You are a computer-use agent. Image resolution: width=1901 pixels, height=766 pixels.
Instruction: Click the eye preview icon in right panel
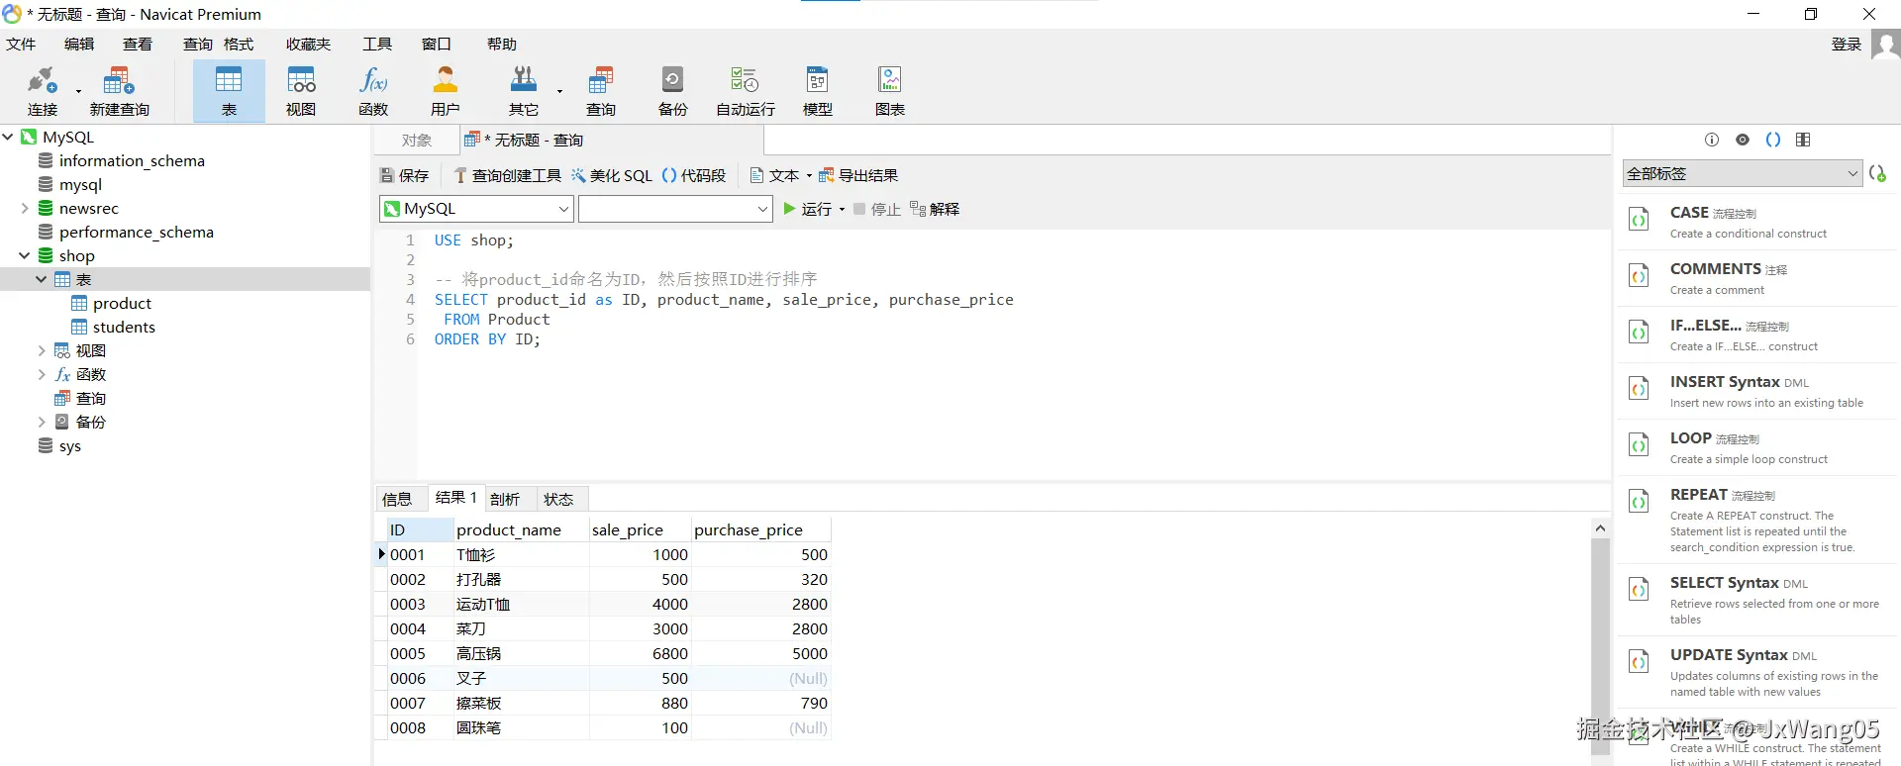point(1743,140)
